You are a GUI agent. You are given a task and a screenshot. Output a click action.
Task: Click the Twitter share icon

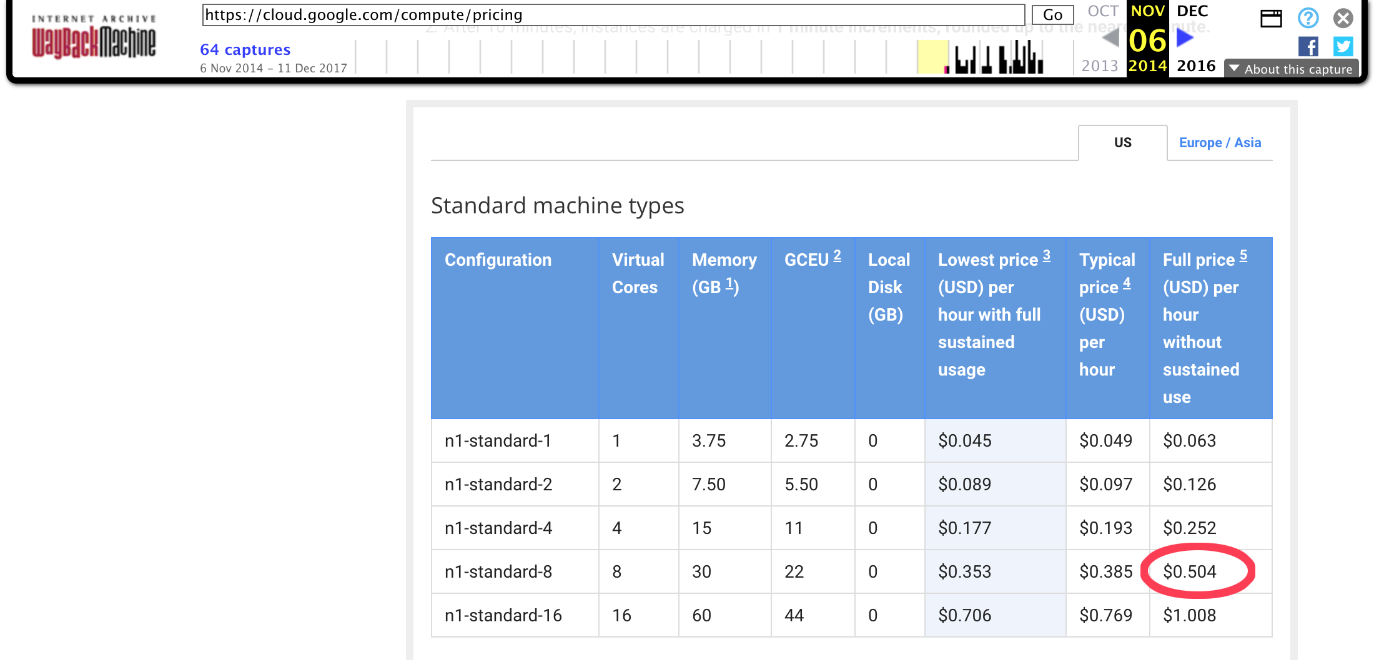[x=1343, y=47]
